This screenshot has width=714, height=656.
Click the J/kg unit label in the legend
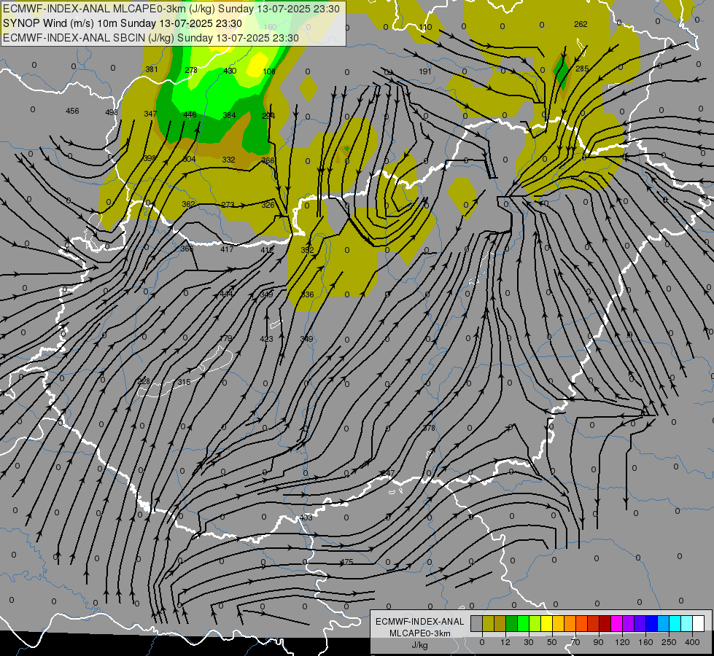(x=420, y=645)
